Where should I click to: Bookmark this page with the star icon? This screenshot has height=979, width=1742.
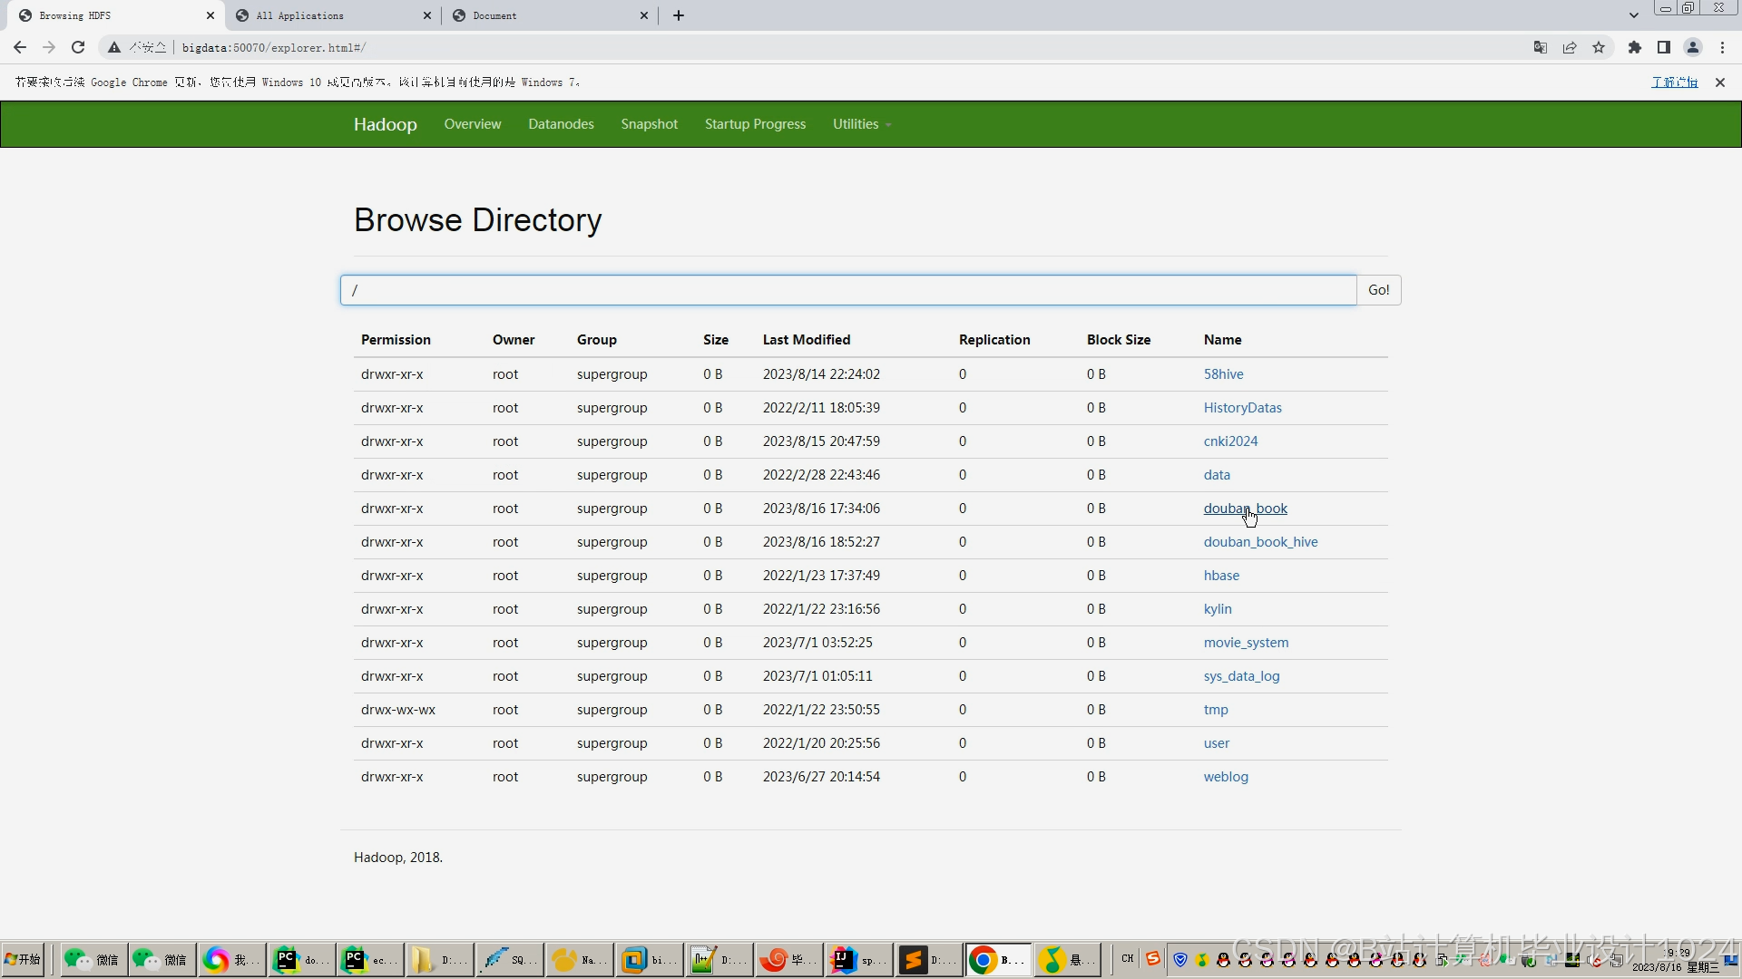click(1599, 47)
